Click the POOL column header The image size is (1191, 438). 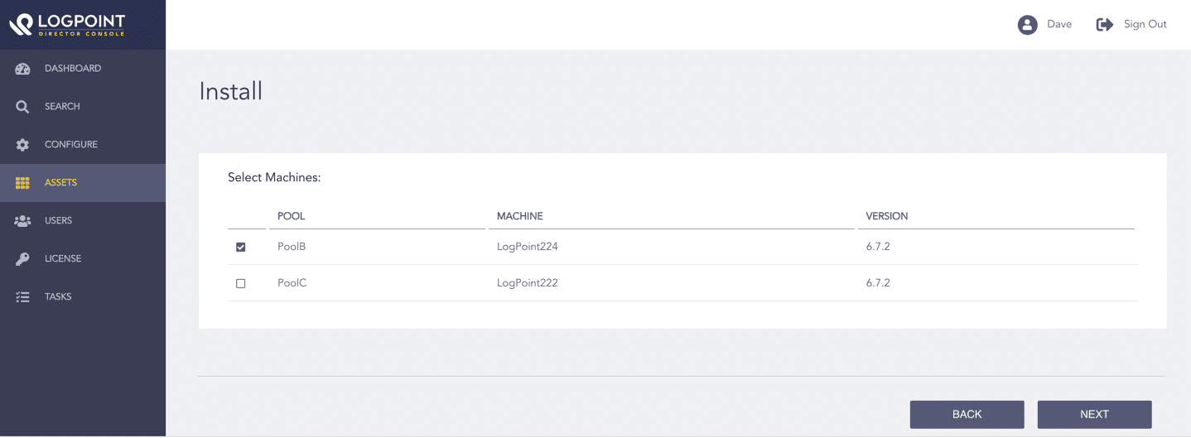(292, 216)
